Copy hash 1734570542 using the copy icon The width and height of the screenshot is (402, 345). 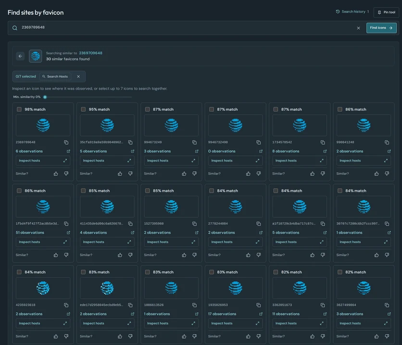[323, 142]
